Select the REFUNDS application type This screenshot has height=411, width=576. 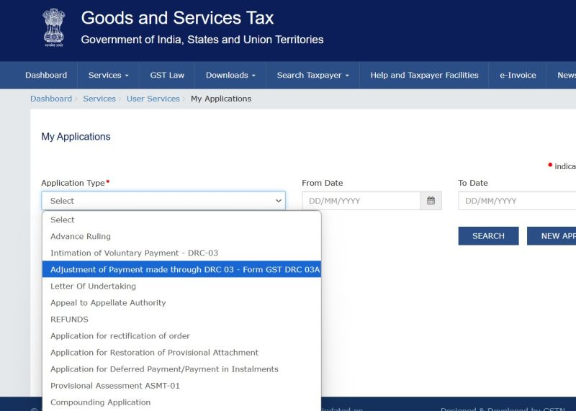(69, 319)
